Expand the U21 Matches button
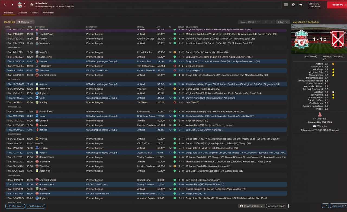The width and height of the screenshot is (347, 212). click(15, 206)
